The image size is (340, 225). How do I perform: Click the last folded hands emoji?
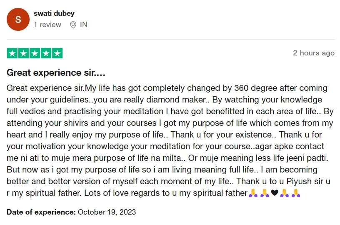(296, 192)
